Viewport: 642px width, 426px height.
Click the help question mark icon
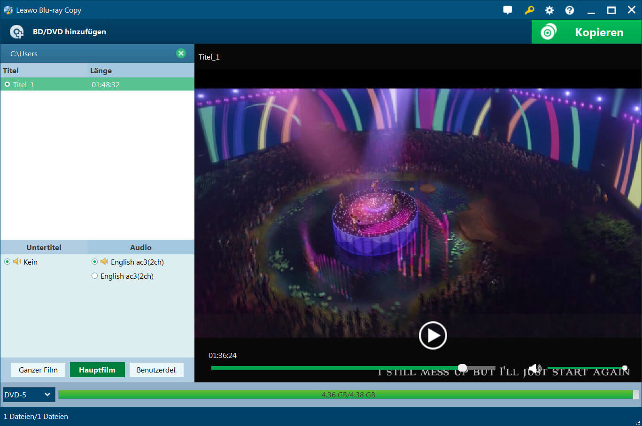click(569, 10)
